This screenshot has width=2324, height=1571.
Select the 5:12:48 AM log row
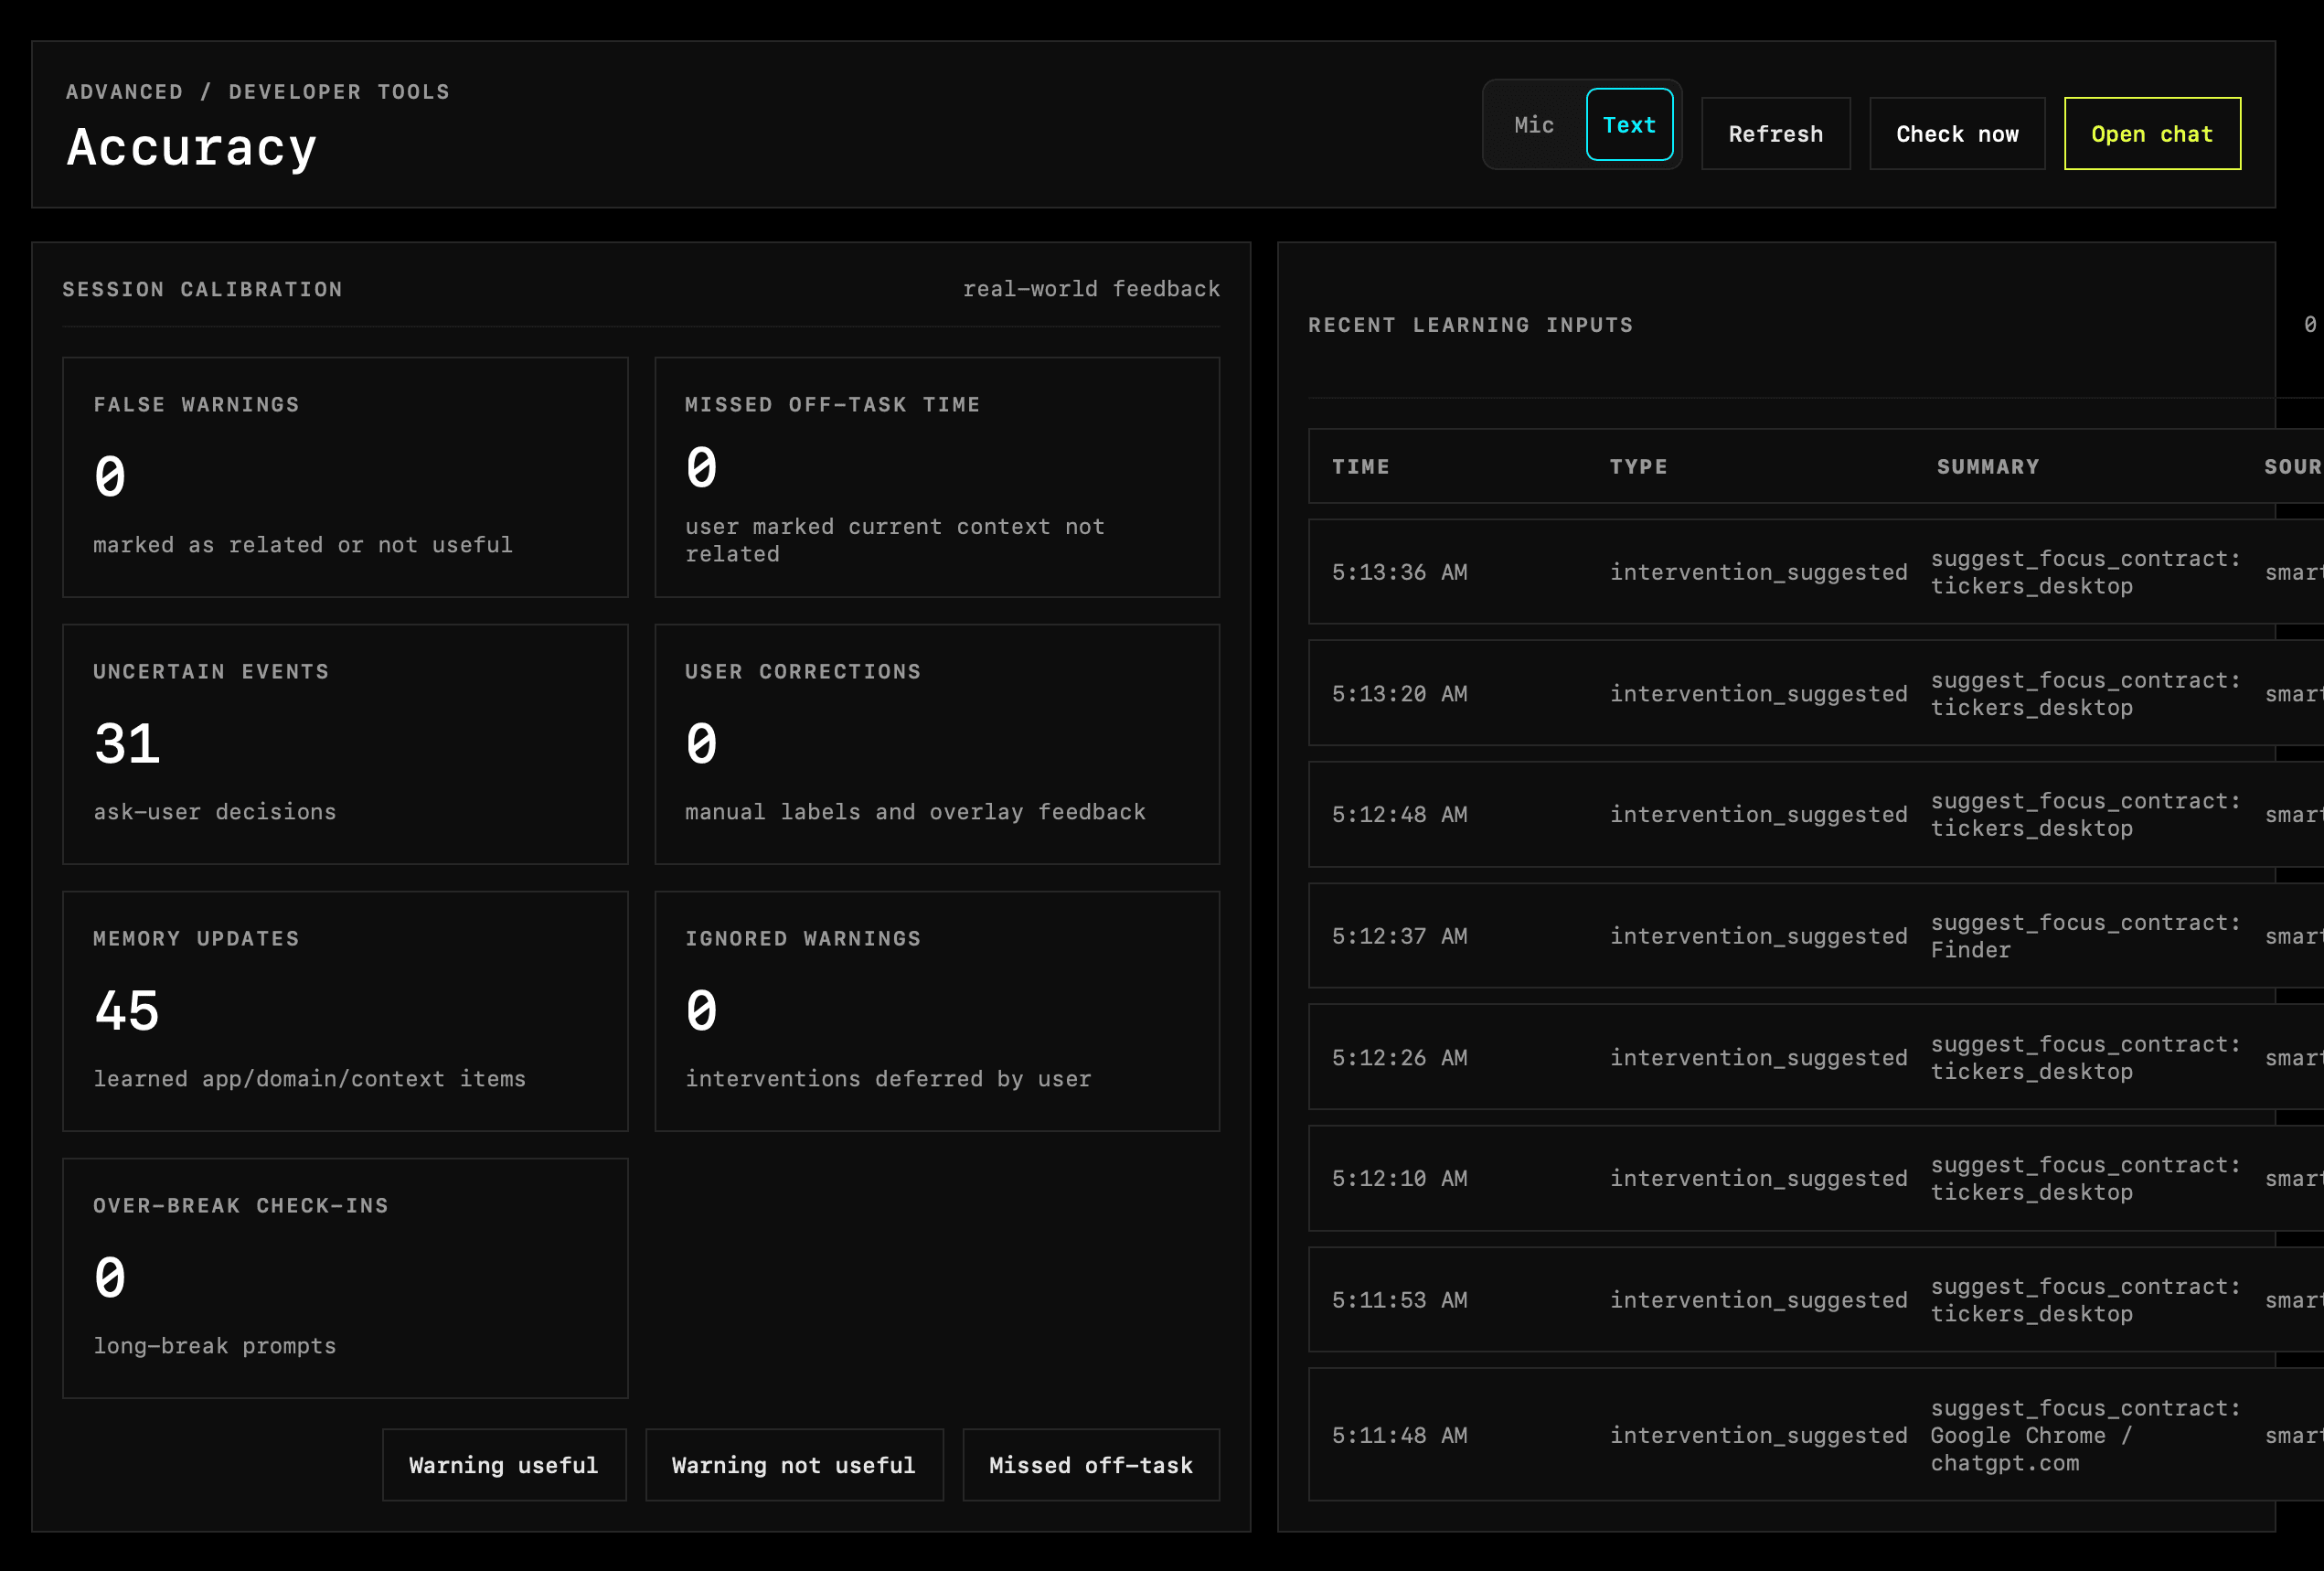pyautogui.click(x=1816, y=815)
